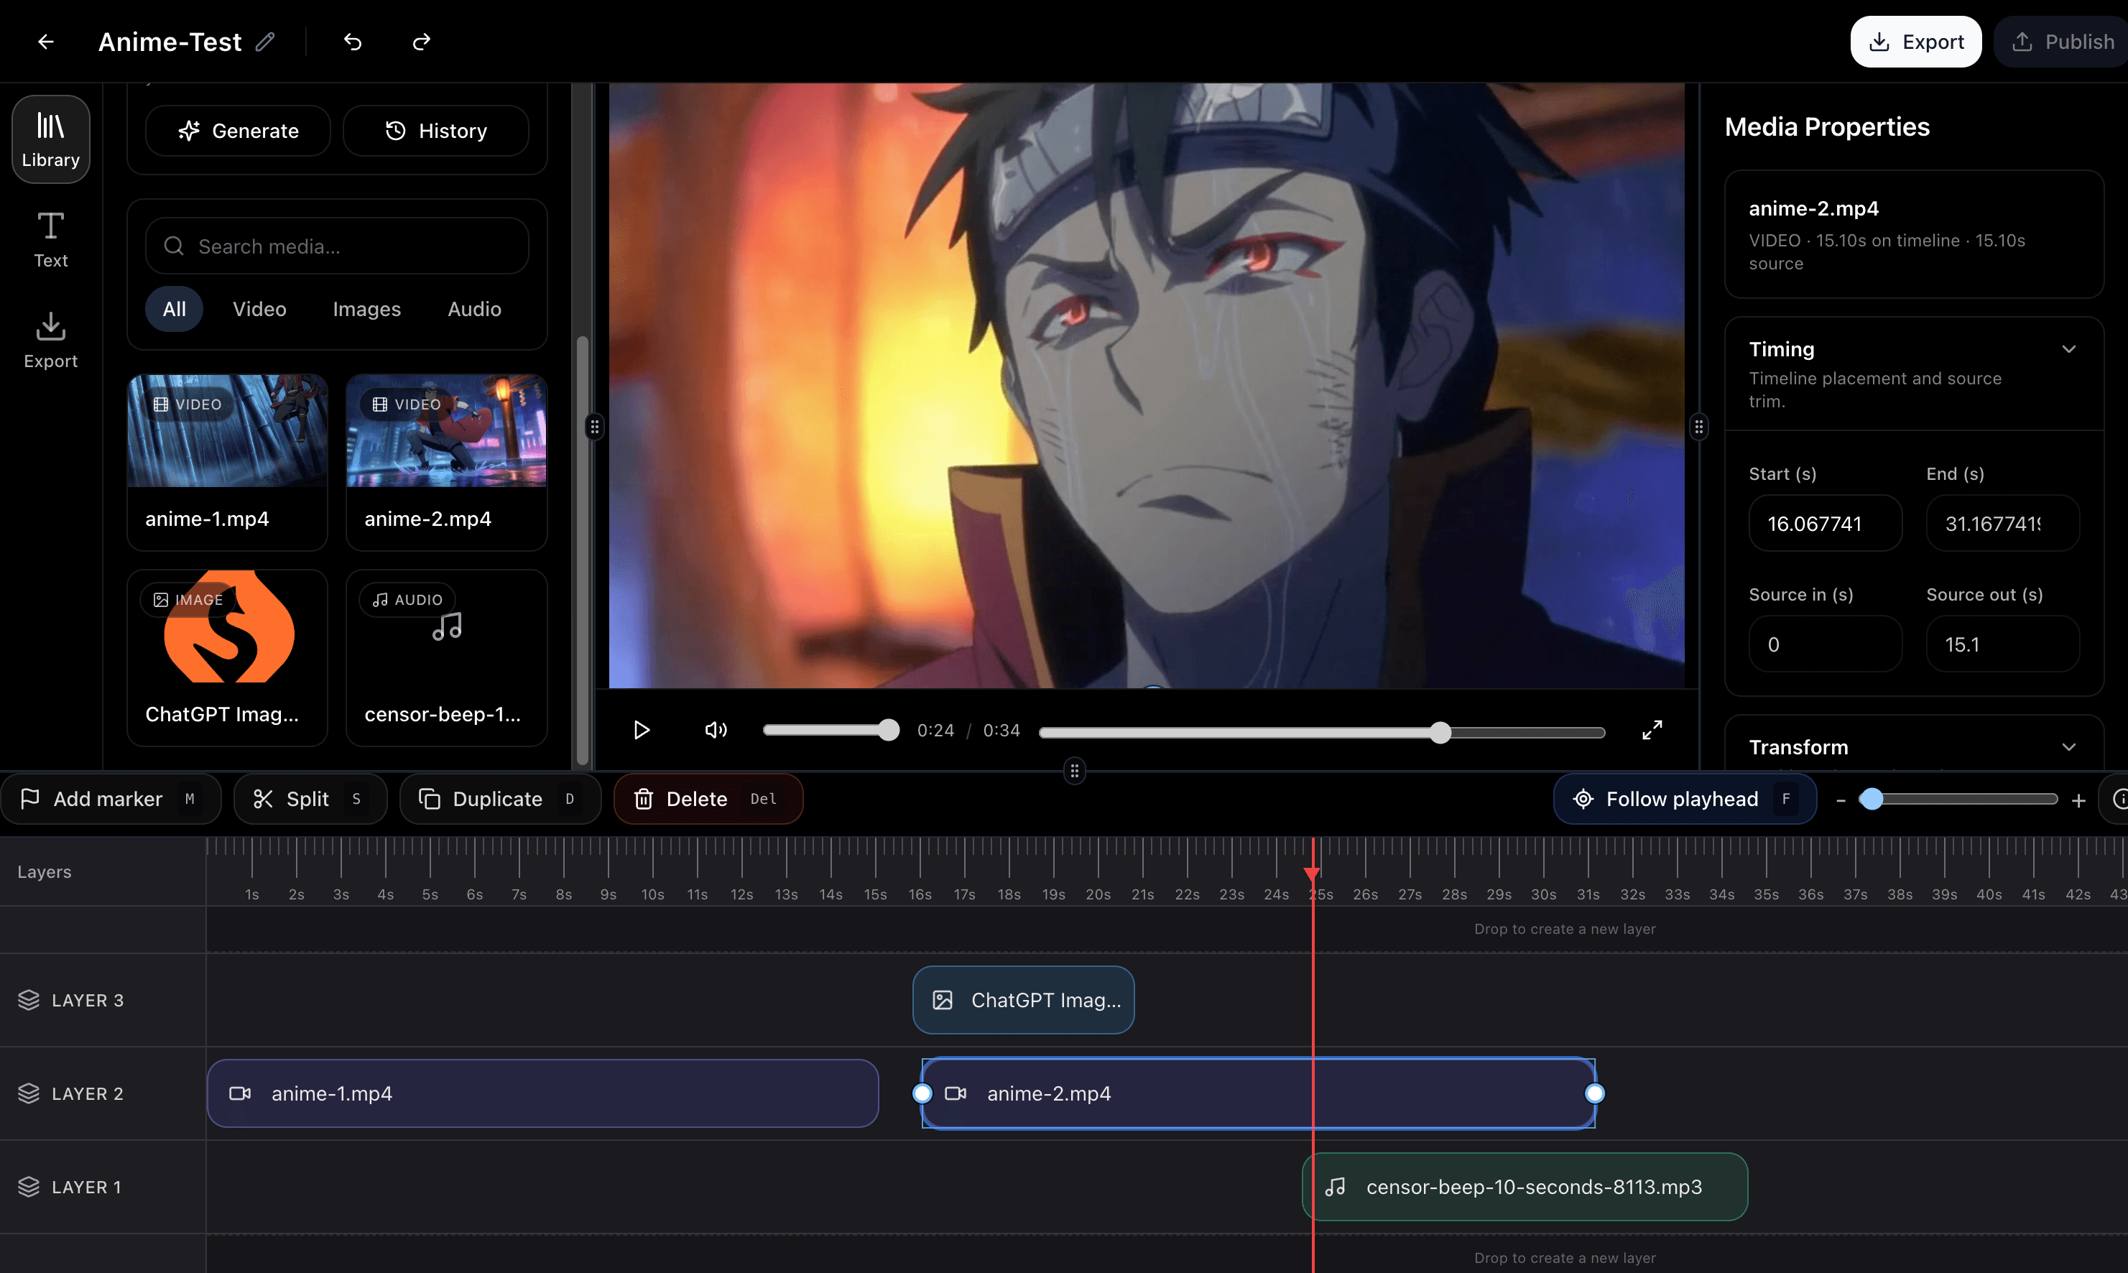Screen dimensions: 2128x1273
Task: Open the History panel
Action: [x=435, y=130]
